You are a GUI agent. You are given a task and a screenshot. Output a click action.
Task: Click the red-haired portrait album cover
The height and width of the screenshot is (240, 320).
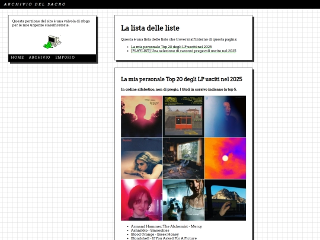[142, 200]
